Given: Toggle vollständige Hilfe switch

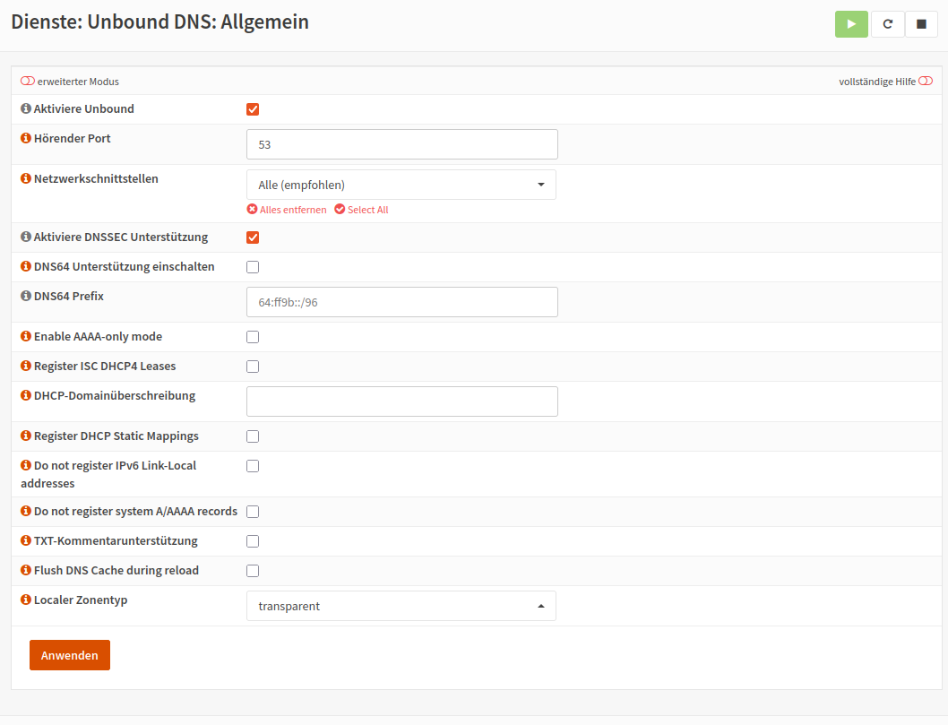Looking at the screenshot, I should click(x=926, y=81).
